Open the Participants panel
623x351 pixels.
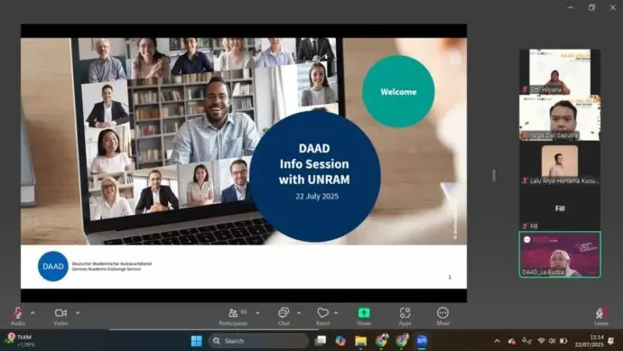coord(233,316)
